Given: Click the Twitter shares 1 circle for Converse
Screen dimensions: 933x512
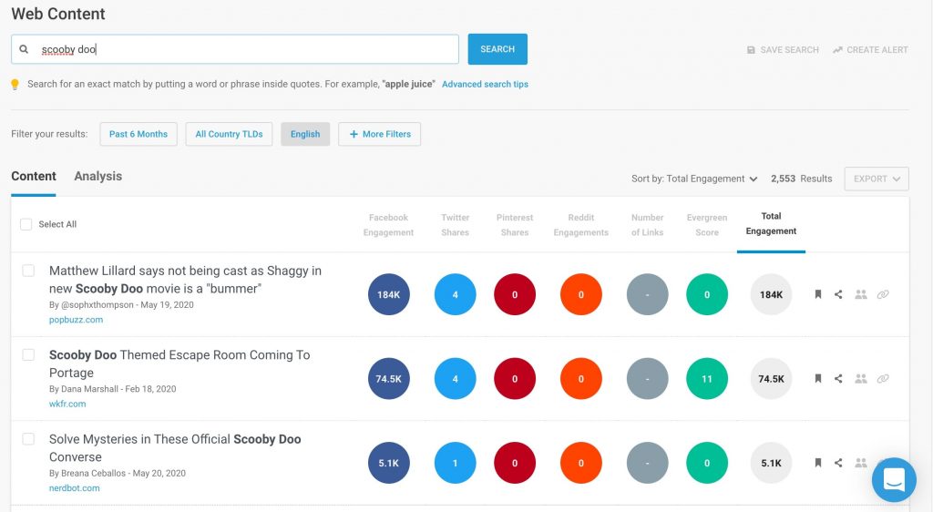Looking at the screenshot, I should pos(456,463).
